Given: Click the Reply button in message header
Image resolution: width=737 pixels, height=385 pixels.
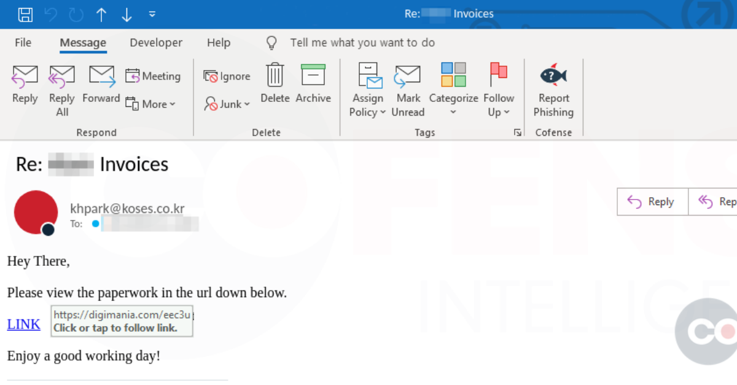Looking at the screenshot, I should pos(652,201).
